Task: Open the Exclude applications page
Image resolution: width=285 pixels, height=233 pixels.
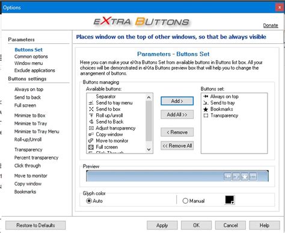Action: [34, 70]
